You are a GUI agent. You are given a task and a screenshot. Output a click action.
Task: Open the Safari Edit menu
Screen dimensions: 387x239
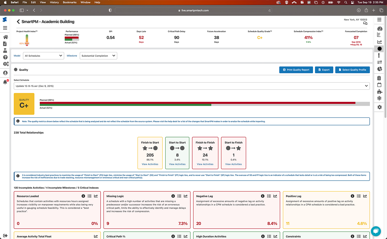click(33, 2)
